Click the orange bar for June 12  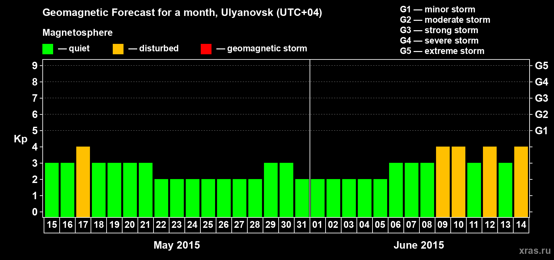[490, 182]
